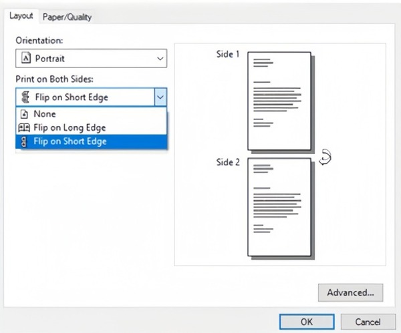Switch to the Paper/Quality tab
Viewport: 401px width, 333px height.
[67, 17]
